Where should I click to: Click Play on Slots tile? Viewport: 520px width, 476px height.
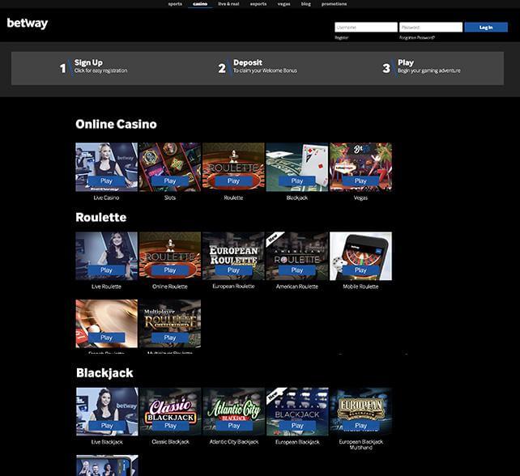pos(170,181)
